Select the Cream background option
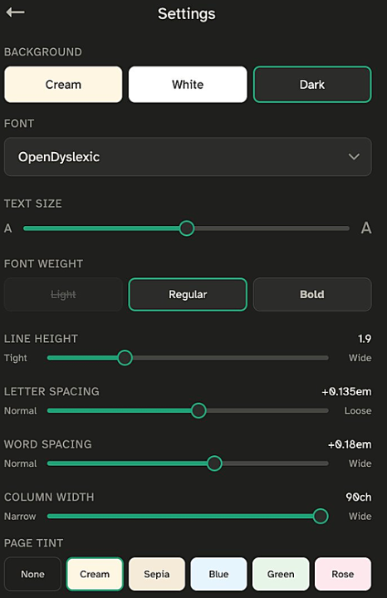Viewport: 387px width, 598px height. tap(63, 84)
